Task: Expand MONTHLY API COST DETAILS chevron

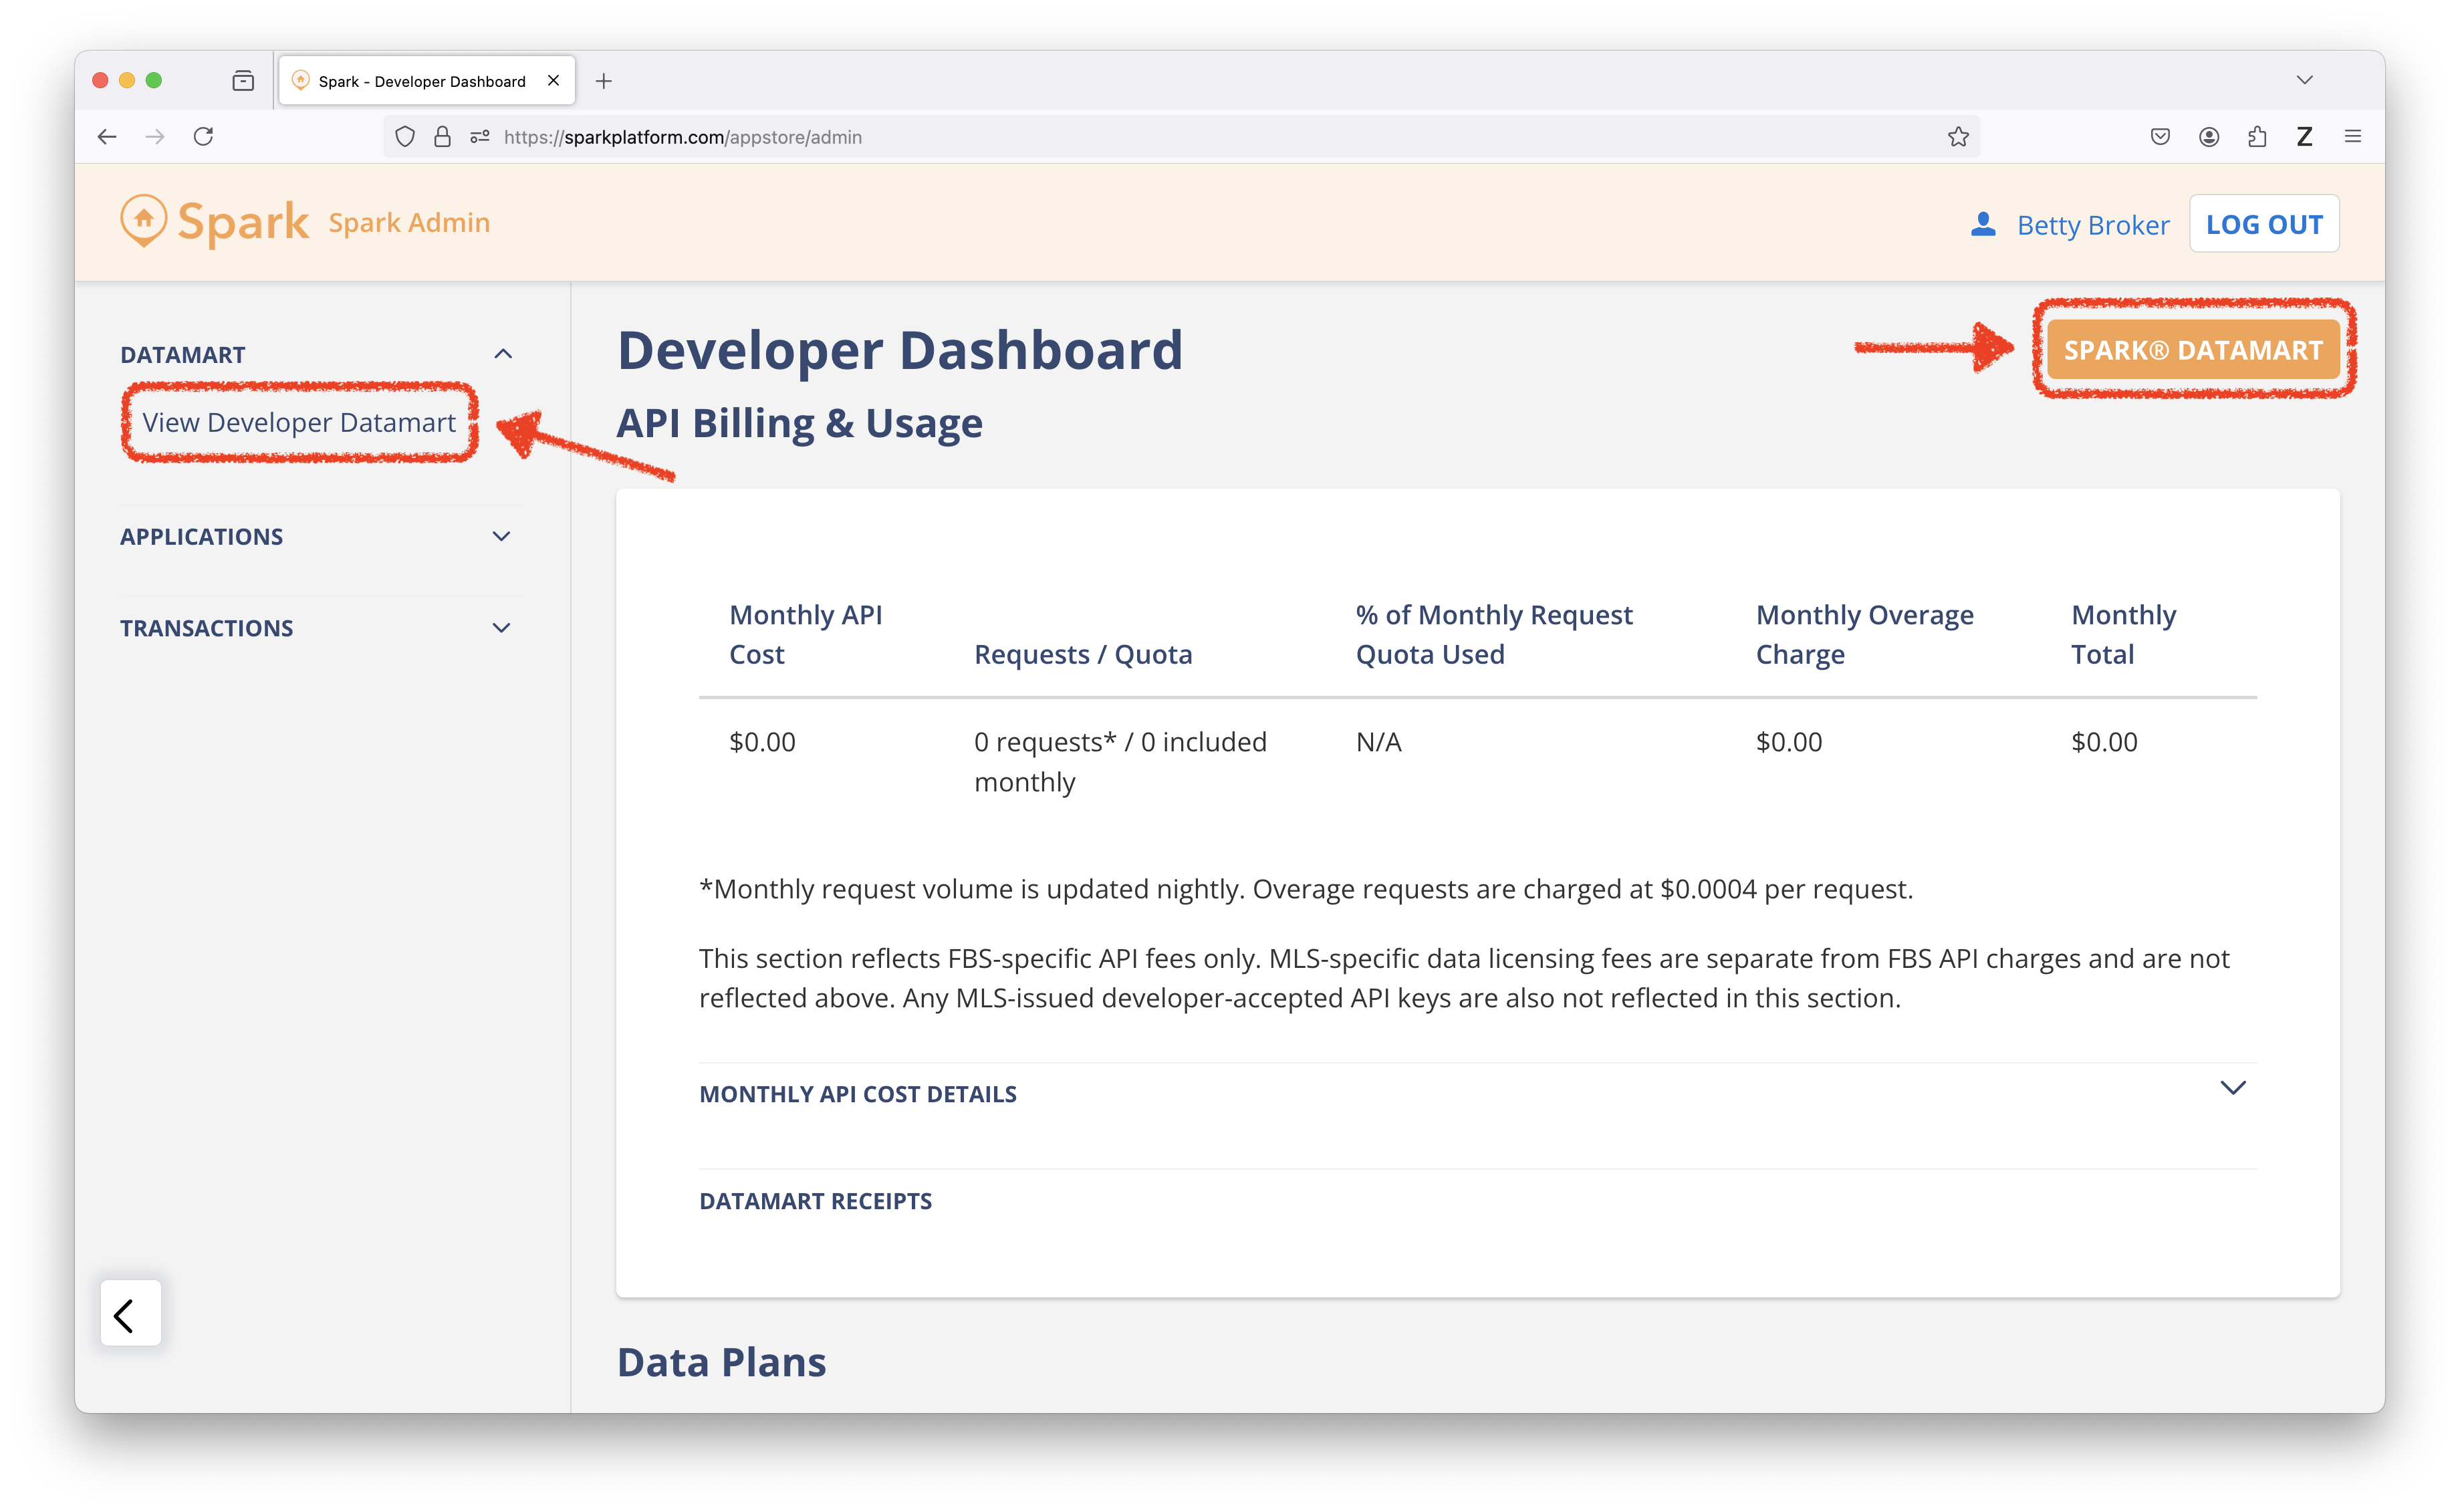Action: pos(2233,1088)
